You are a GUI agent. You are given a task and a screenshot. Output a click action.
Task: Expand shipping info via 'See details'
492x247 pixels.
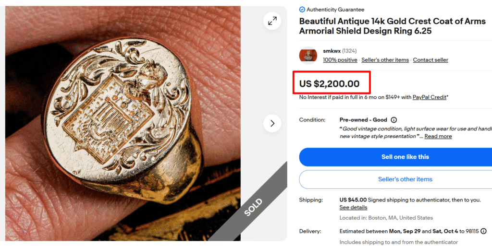click(x=353, y=208)
